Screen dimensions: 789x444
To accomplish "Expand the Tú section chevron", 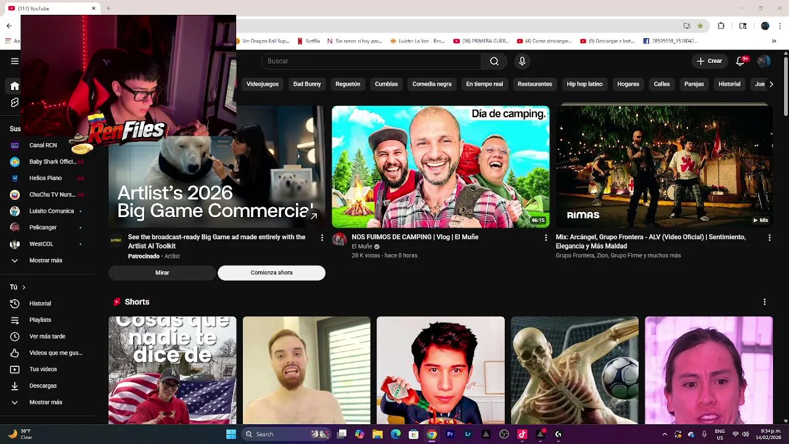I will click(x=24, y=287).
